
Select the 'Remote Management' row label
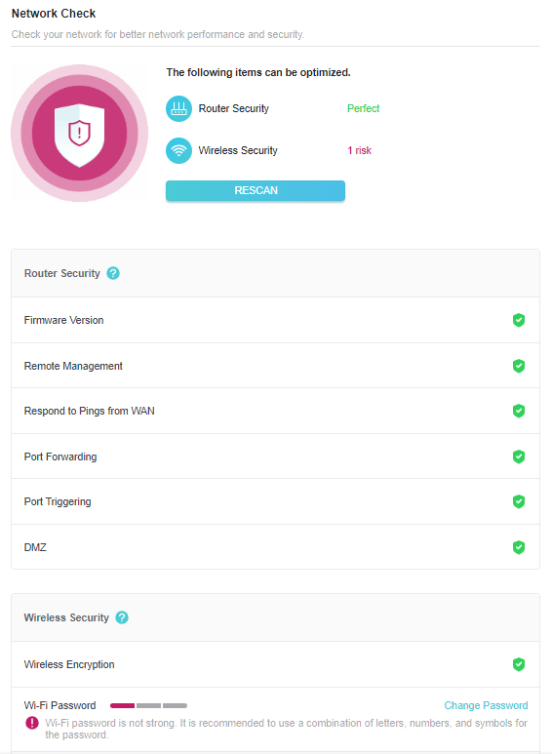click(x=73, y=366)
